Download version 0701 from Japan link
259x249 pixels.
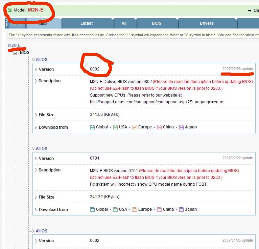191,209
